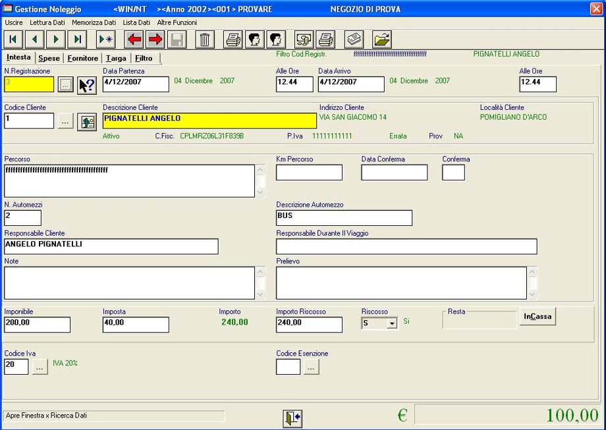Switch to the Targa tab

tap(116, 59)
